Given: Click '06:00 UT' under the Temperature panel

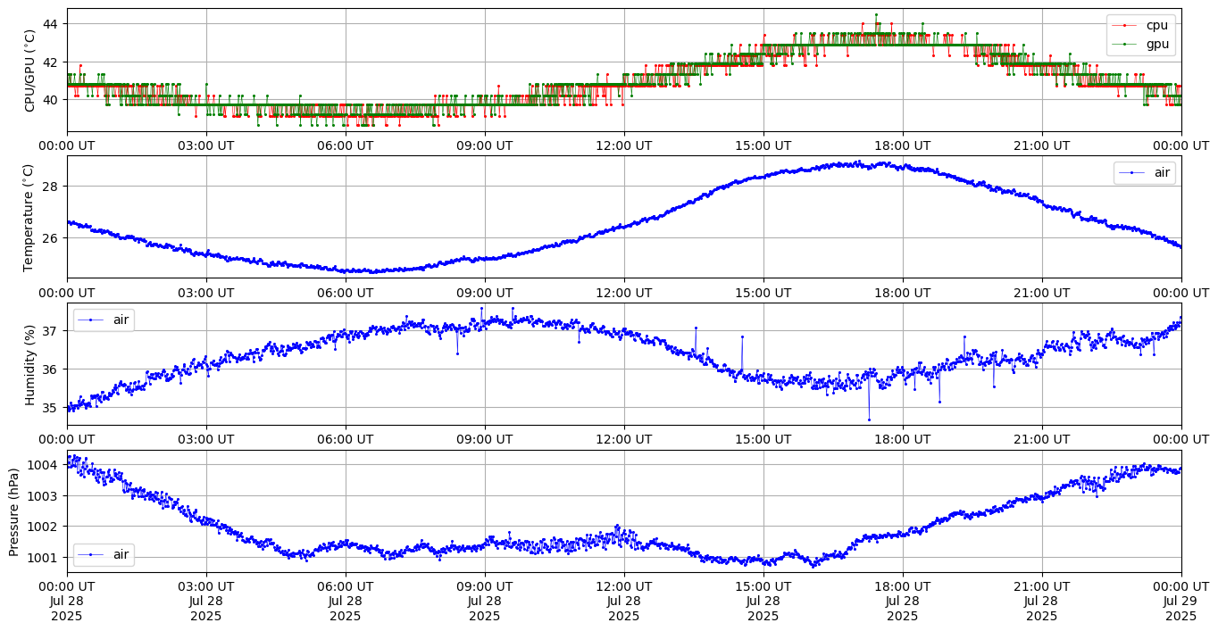Looking at the screenshot, I should tap(346, 292).
